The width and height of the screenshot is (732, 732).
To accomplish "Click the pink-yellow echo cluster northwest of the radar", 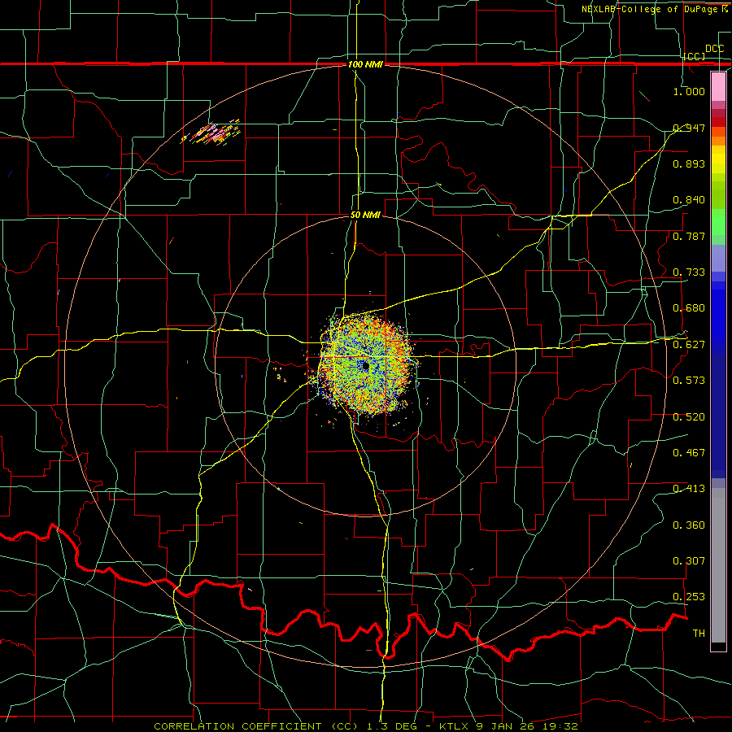I will [212, 133].
